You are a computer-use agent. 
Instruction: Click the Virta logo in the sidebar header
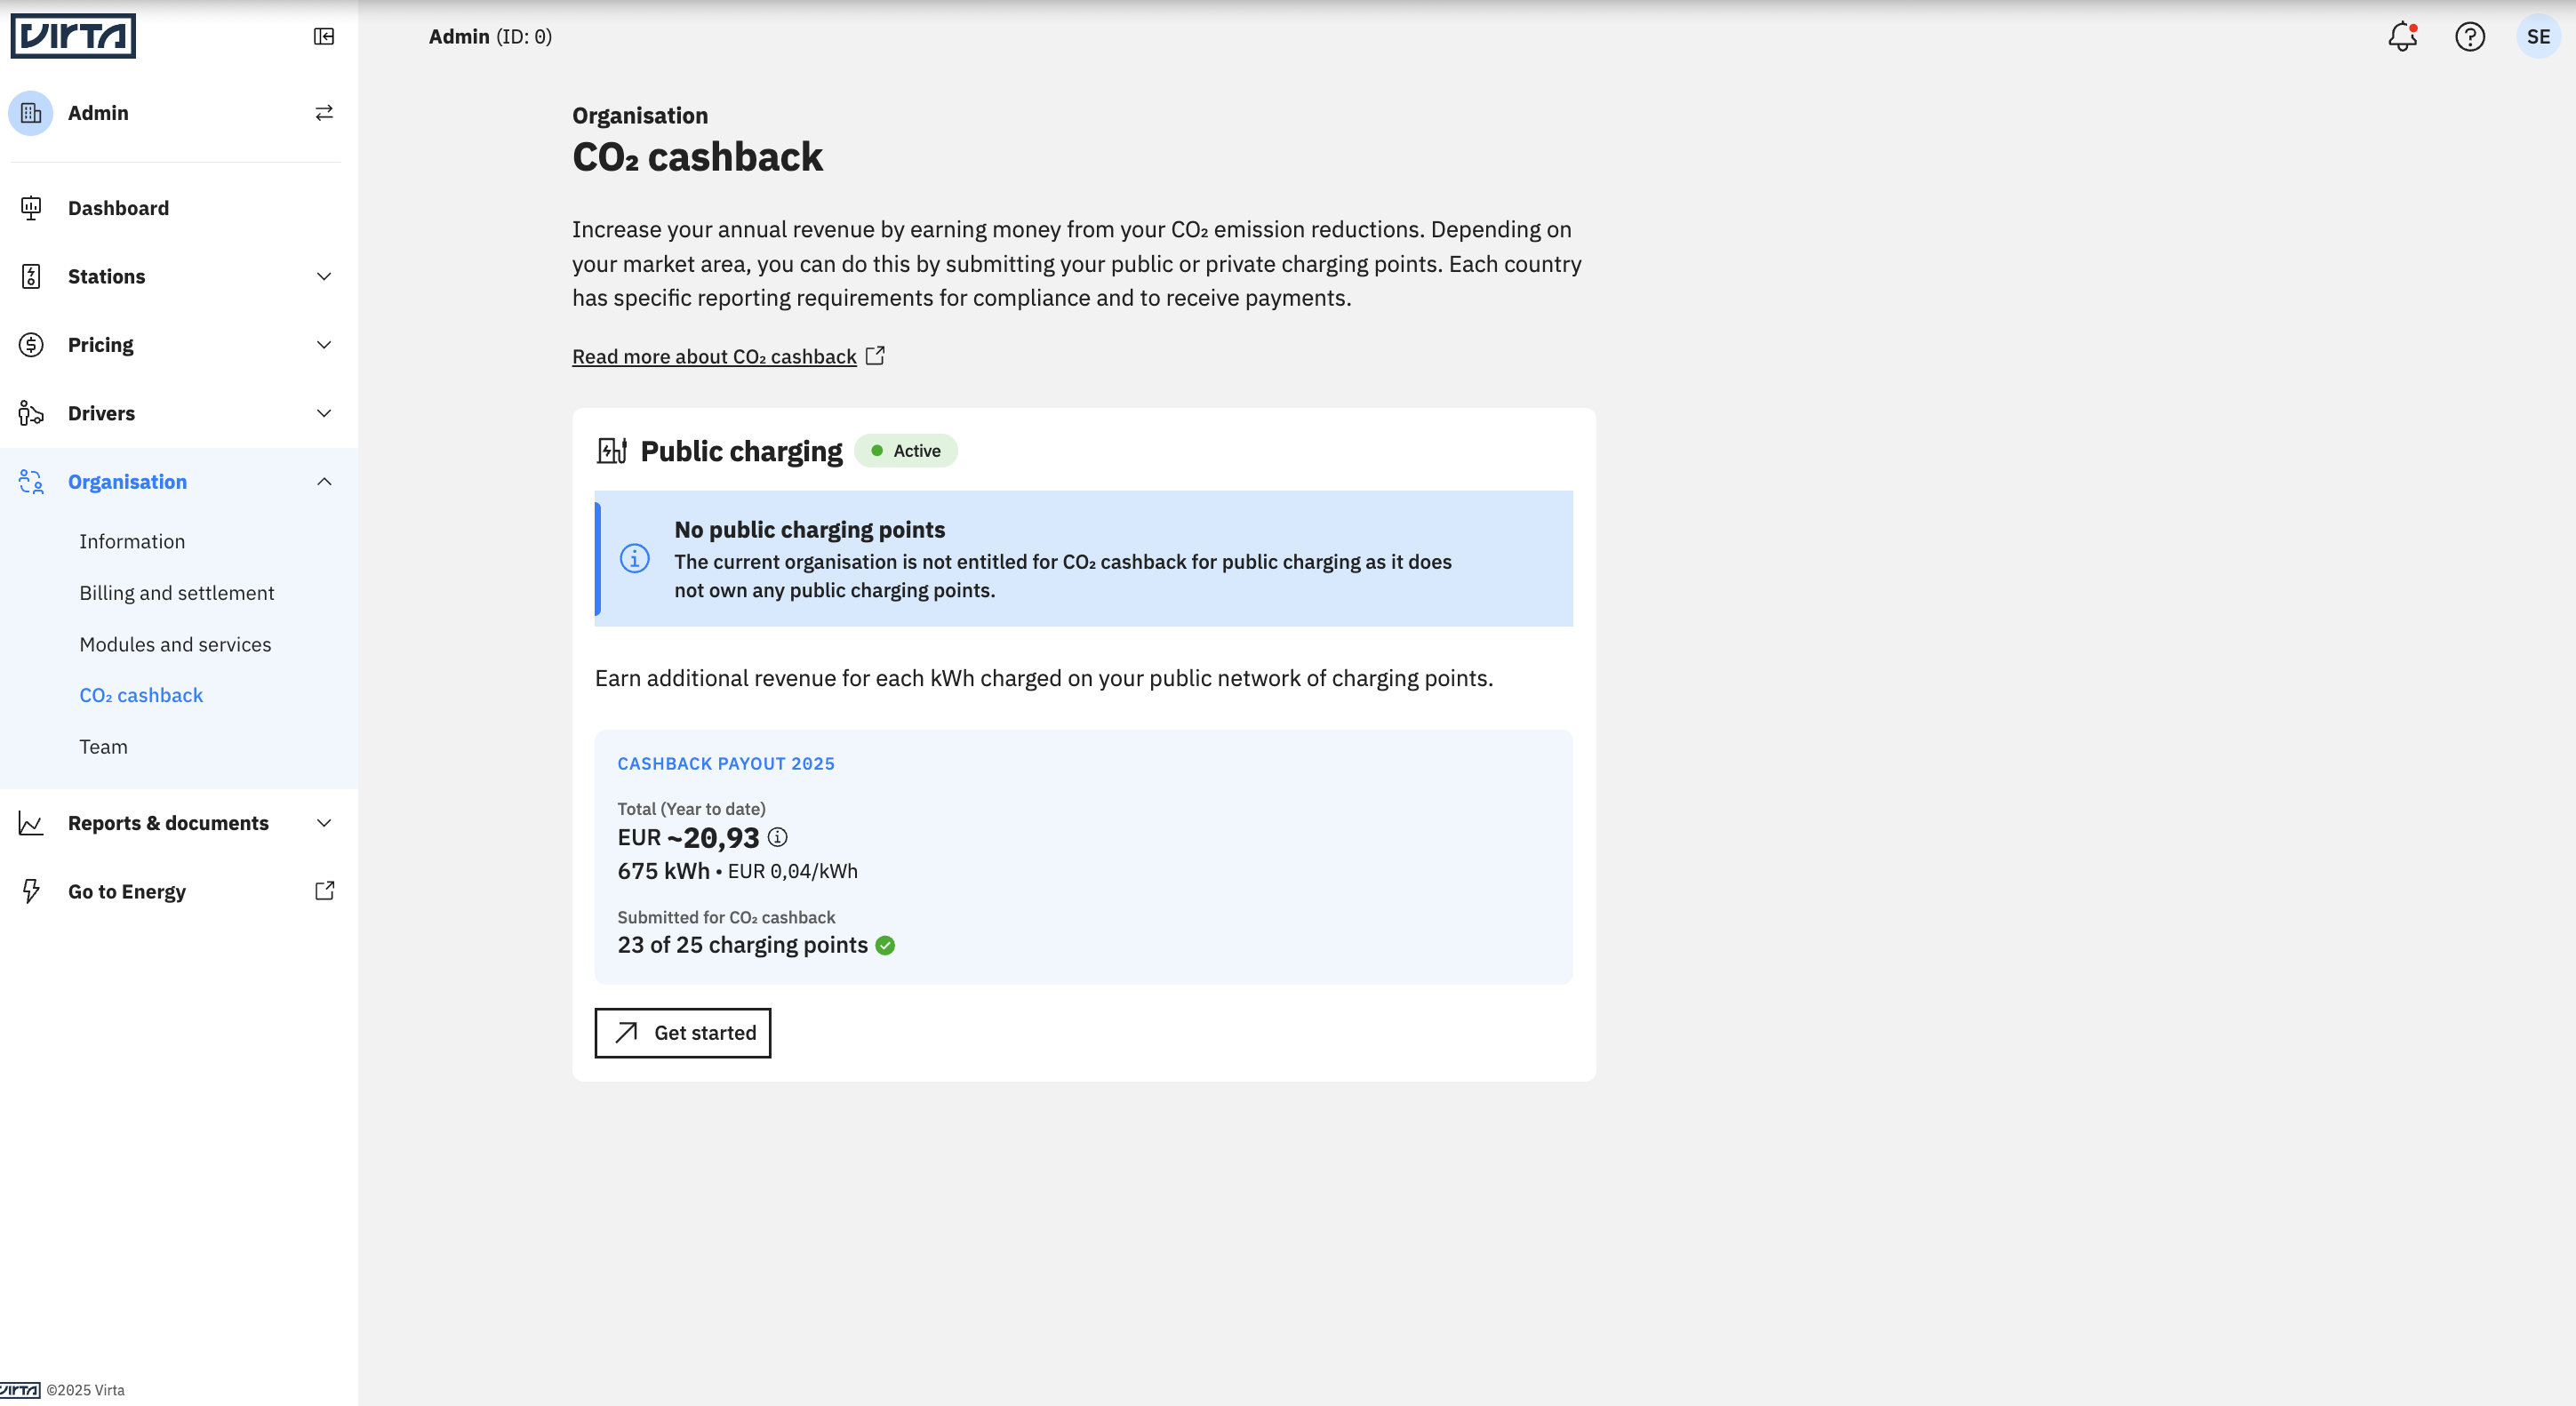click(73, 36)
